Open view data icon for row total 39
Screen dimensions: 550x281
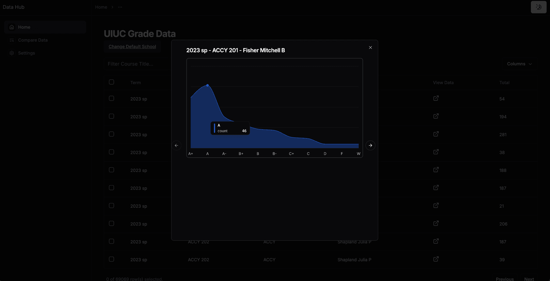[x=436, y=259]
